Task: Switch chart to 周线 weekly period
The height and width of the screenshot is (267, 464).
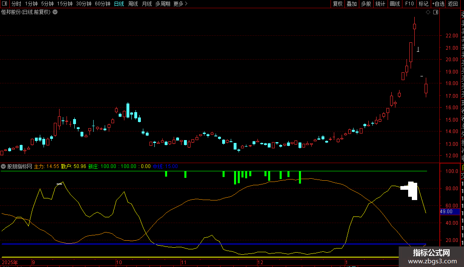Action: click(133, 4)
